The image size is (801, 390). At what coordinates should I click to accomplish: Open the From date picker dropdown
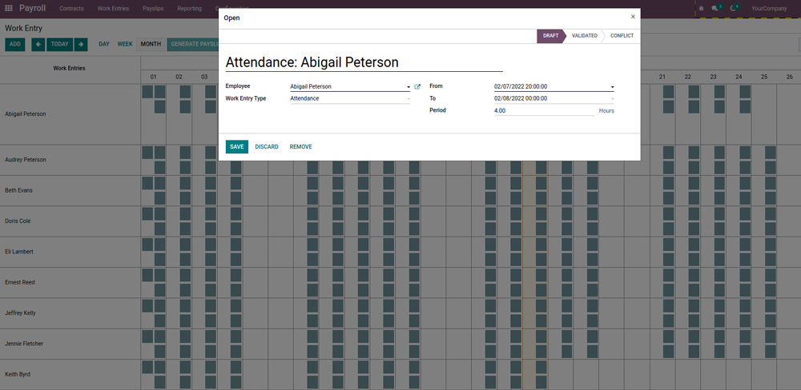(x=613, y=86)
